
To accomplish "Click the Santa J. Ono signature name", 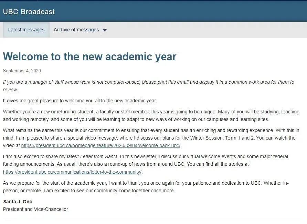I will (18, 202).
